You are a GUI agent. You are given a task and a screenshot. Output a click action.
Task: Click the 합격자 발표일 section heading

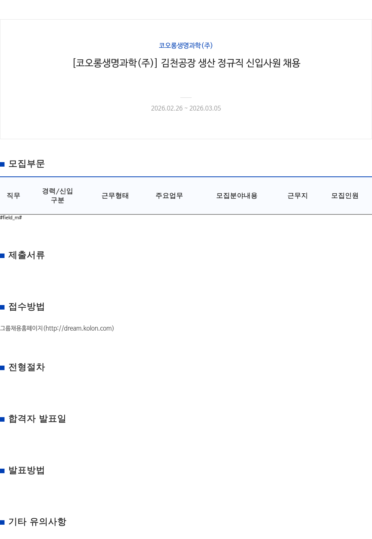pyautogui.click(x=37, y=419)
